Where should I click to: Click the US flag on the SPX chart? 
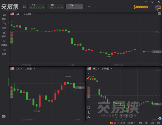pyautogui.click(x=89, y=69)
